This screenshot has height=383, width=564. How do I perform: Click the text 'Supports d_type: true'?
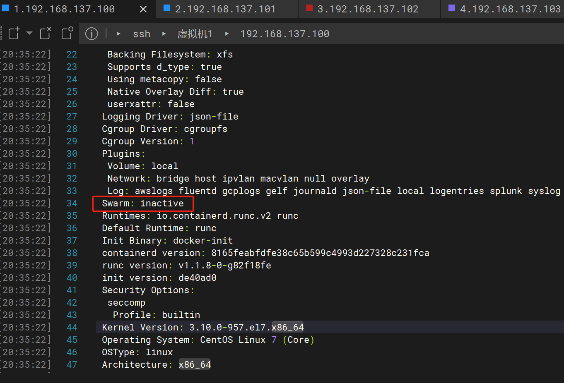pyautogui.click(x=165, y=67)
